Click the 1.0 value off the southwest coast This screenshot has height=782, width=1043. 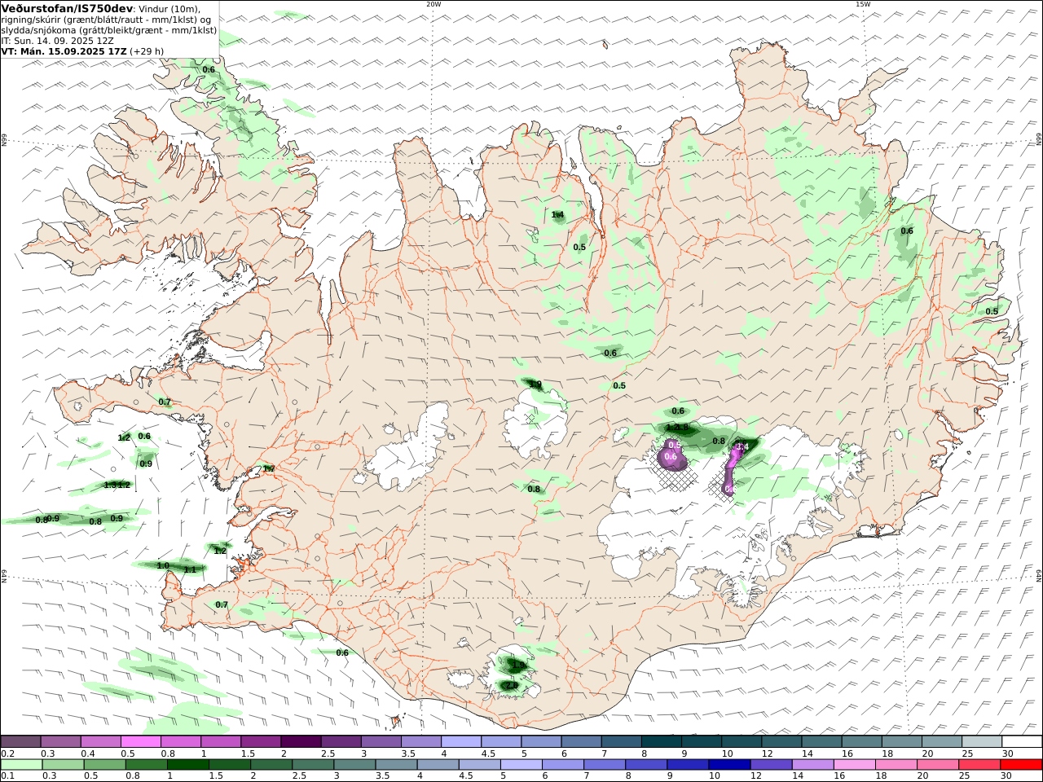(163, 565)
